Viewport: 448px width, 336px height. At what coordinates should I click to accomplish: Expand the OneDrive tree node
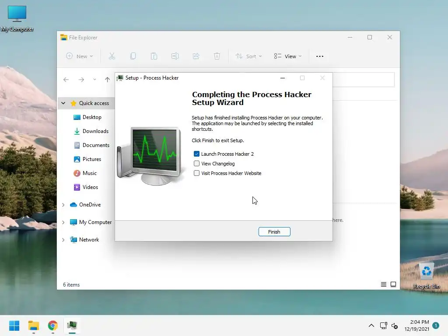(63, 205)
